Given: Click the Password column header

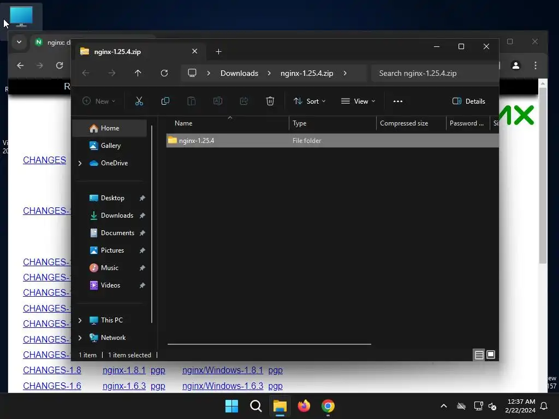Looking at the screenshot, I should coord(468,123).
